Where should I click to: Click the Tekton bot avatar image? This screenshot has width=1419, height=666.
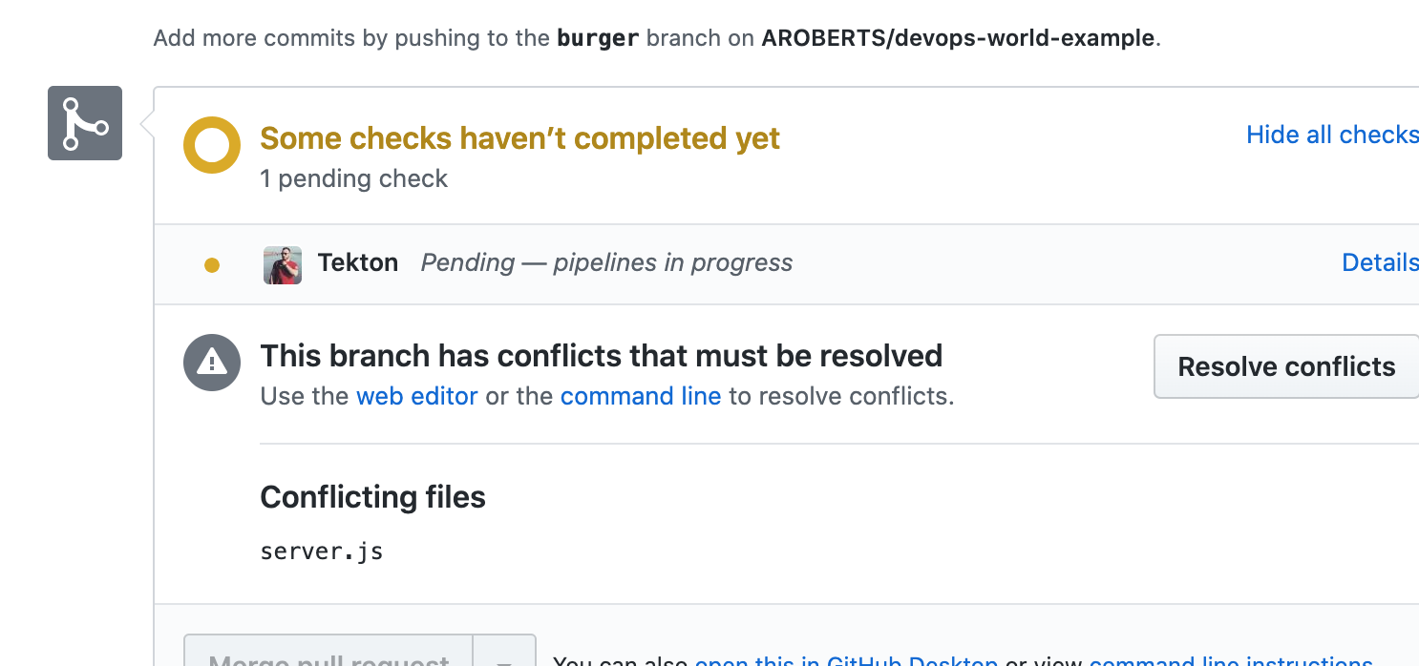point(282,263)
